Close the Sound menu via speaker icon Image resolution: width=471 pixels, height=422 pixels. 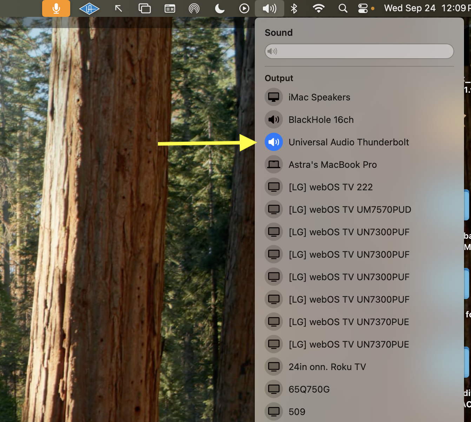269,8
